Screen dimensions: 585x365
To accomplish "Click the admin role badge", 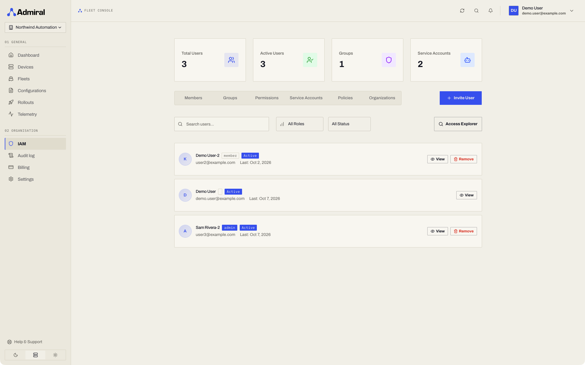I will (230, 228).
